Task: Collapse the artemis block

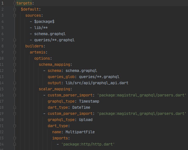Action: [15, 52]
